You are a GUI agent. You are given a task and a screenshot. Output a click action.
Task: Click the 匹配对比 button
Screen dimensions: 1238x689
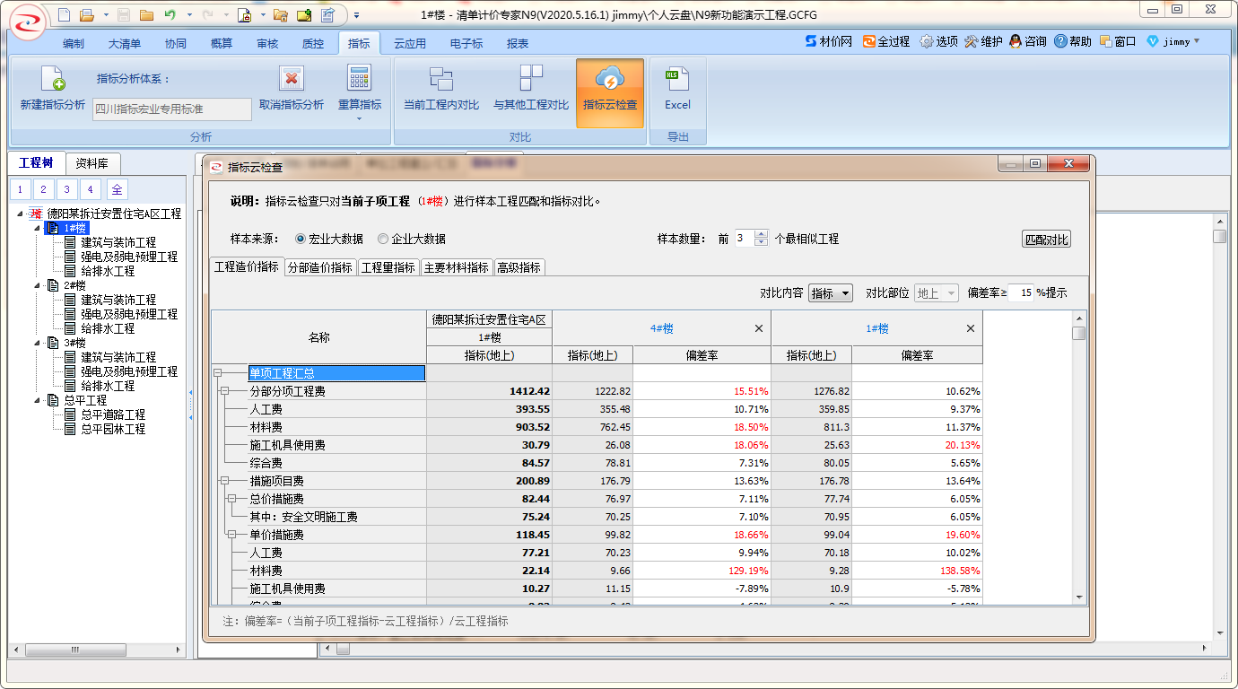1046,240
